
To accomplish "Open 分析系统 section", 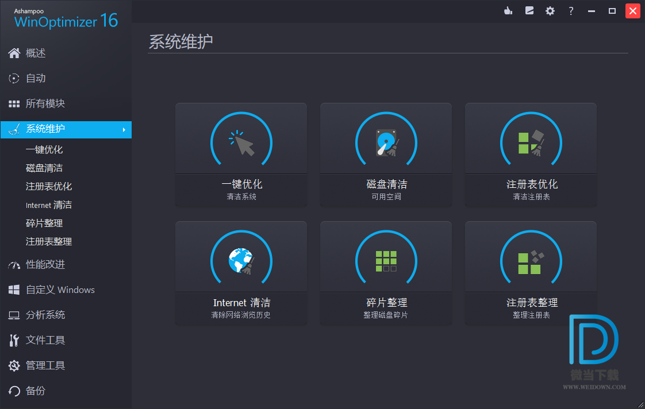I will coord(45,315).
